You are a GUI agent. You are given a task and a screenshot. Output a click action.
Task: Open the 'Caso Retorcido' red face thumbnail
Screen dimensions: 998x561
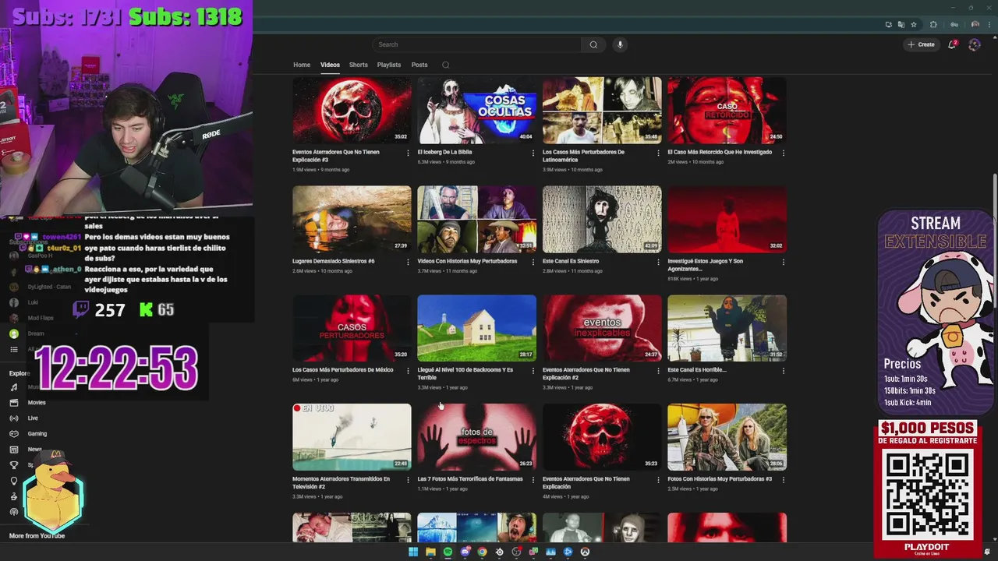(727, 110)
